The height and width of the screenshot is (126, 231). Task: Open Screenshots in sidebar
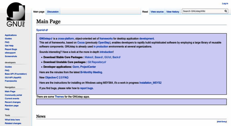point(11,56)
